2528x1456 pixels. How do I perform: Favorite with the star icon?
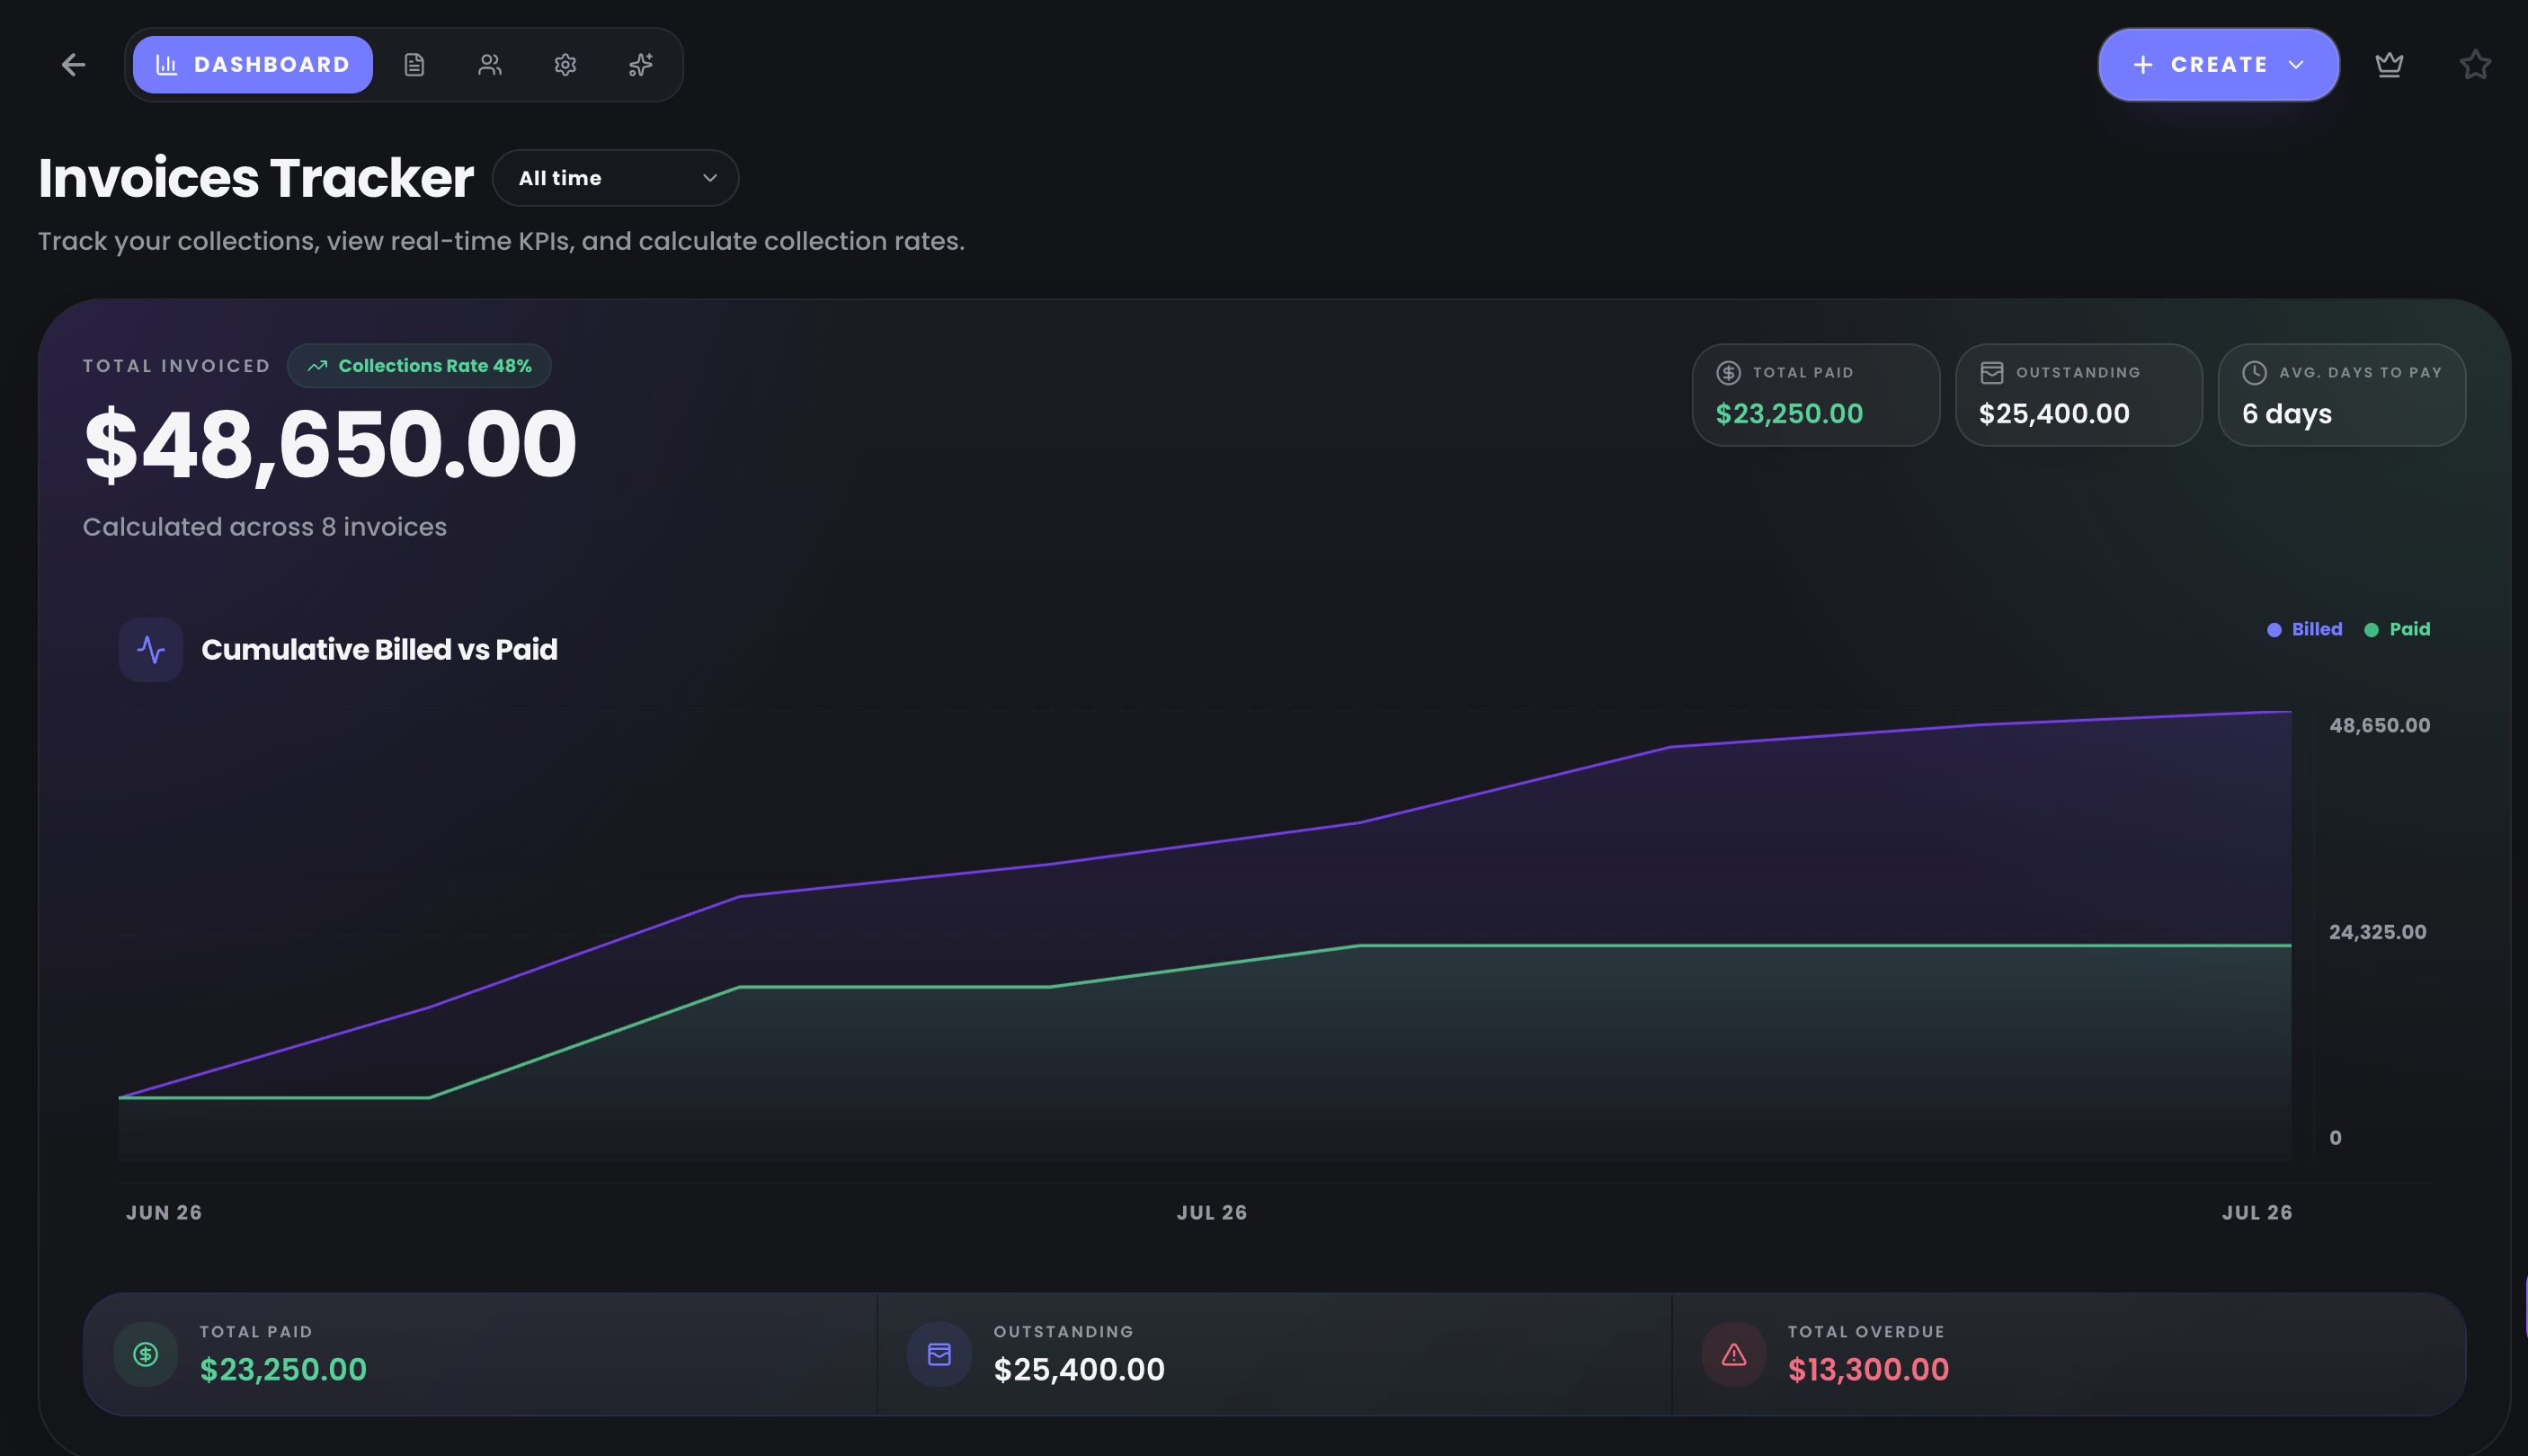[x=2475, y=65]
